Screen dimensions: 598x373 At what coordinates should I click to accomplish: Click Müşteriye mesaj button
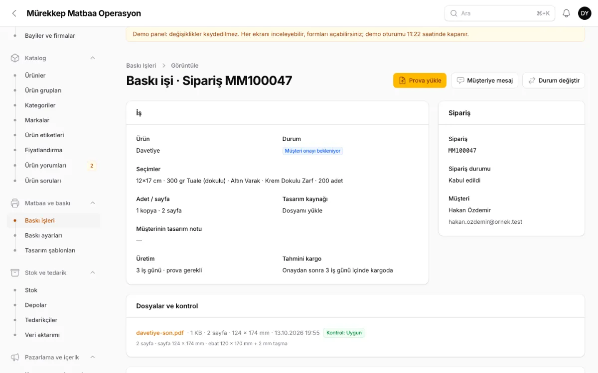click(484, 81)
